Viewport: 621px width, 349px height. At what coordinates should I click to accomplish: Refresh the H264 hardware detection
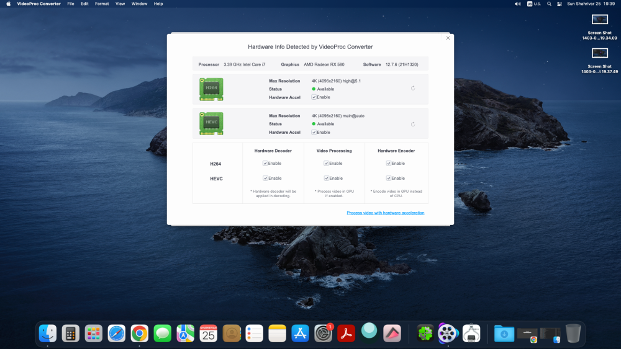pyautogui.click(x=413, y=88)
